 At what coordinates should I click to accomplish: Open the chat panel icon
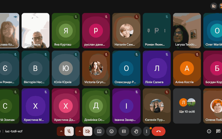coord(218,131)
